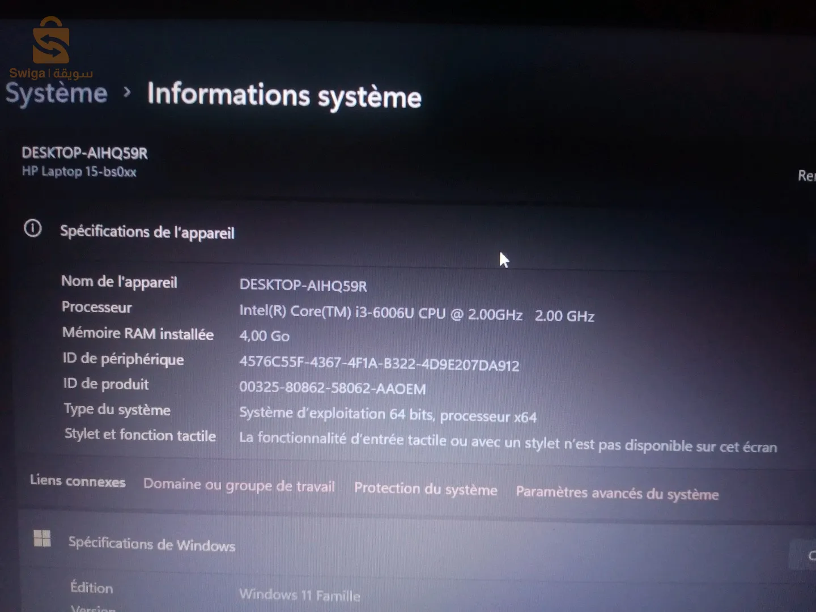816x612 pixels.
Task: Select Système d'exploitation 64 bits value
Action: click(388, 415)
